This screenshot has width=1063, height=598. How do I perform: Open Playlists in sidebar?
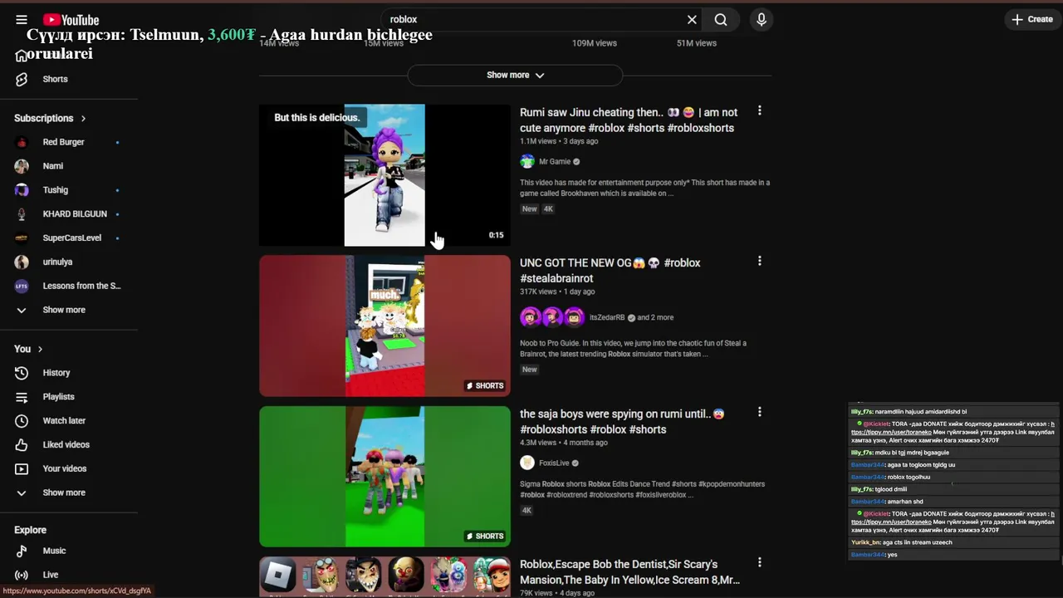58,397
